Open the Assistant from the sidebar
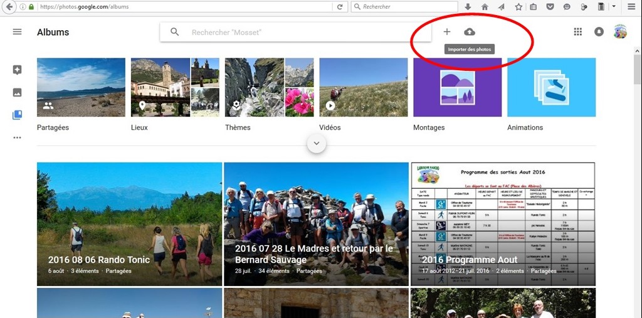Viewport: 642px width, 318px height. click(x=17, y=70)
